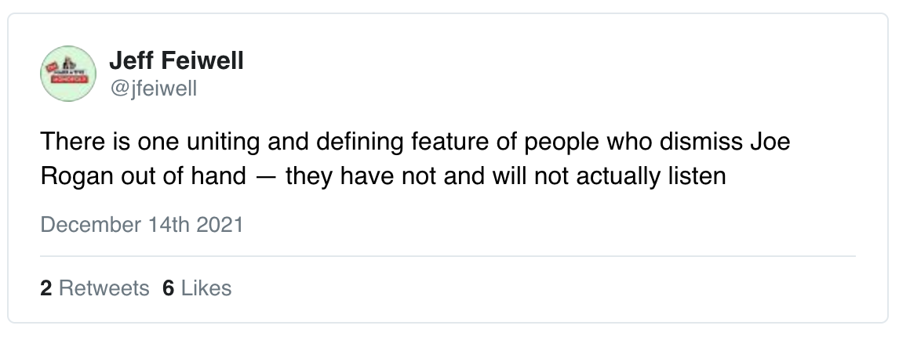Click the phrase "actually listen" in the tweet
Screen dimensions: 899x340
point(651,176)
